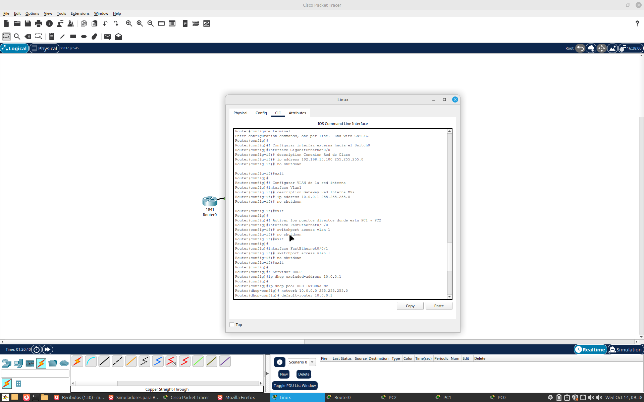Switch to Simulation mode

(626, 349)
